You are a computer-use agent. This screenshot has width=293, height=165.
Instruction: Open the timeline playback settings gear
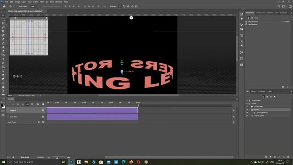32,104
